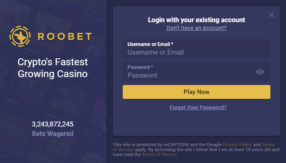Click the 'Username or Email *' field label
The height and width of the screenshot is (163, 286).
(x=150, y=44)
